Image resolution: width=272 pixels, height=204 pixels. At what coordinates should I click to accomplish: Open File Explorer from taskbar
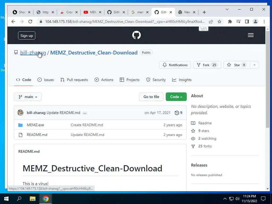tap(32, 199)
